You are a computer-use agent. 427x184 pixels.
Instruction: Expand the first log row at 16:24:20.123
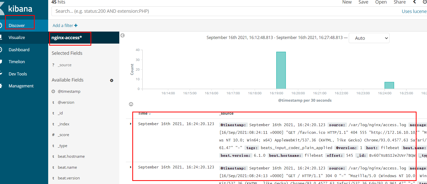[131, 124]
